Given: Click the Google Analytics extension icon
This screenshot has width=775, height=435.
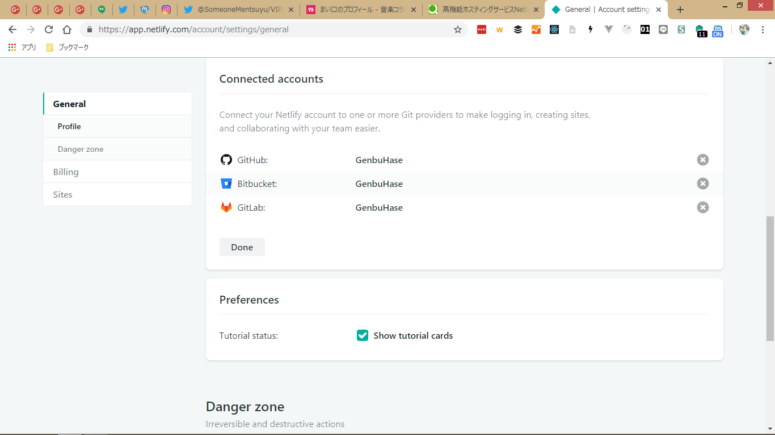Looking at the screenshot, I should coord(536,29).
